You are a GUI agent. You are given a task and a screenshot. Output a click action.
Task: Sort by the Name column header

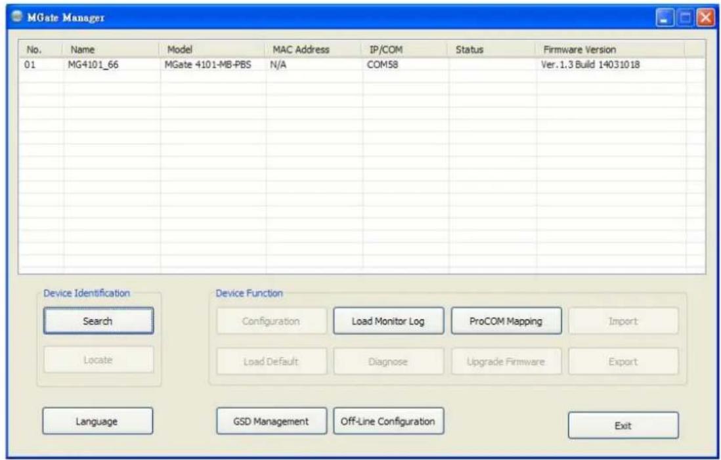click(x=112, y=50)
